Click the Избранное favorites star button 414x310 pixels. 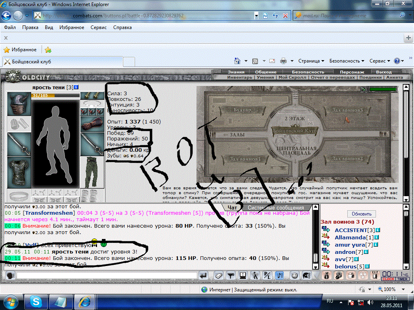tap(20, 50)
